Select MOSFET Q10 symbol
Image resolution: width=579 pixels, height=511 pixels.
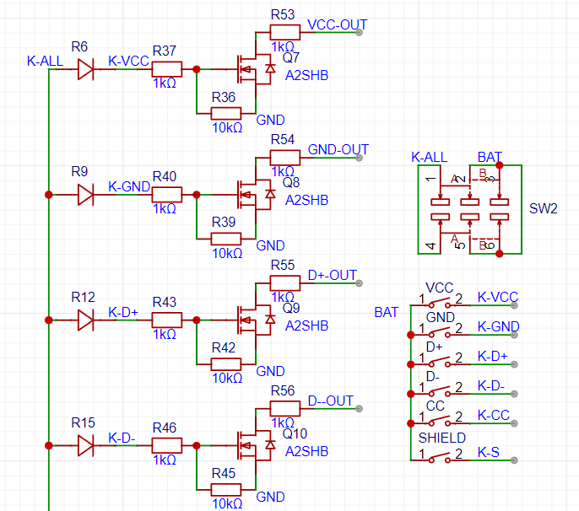pyautogui.click(x=256, y=446)
